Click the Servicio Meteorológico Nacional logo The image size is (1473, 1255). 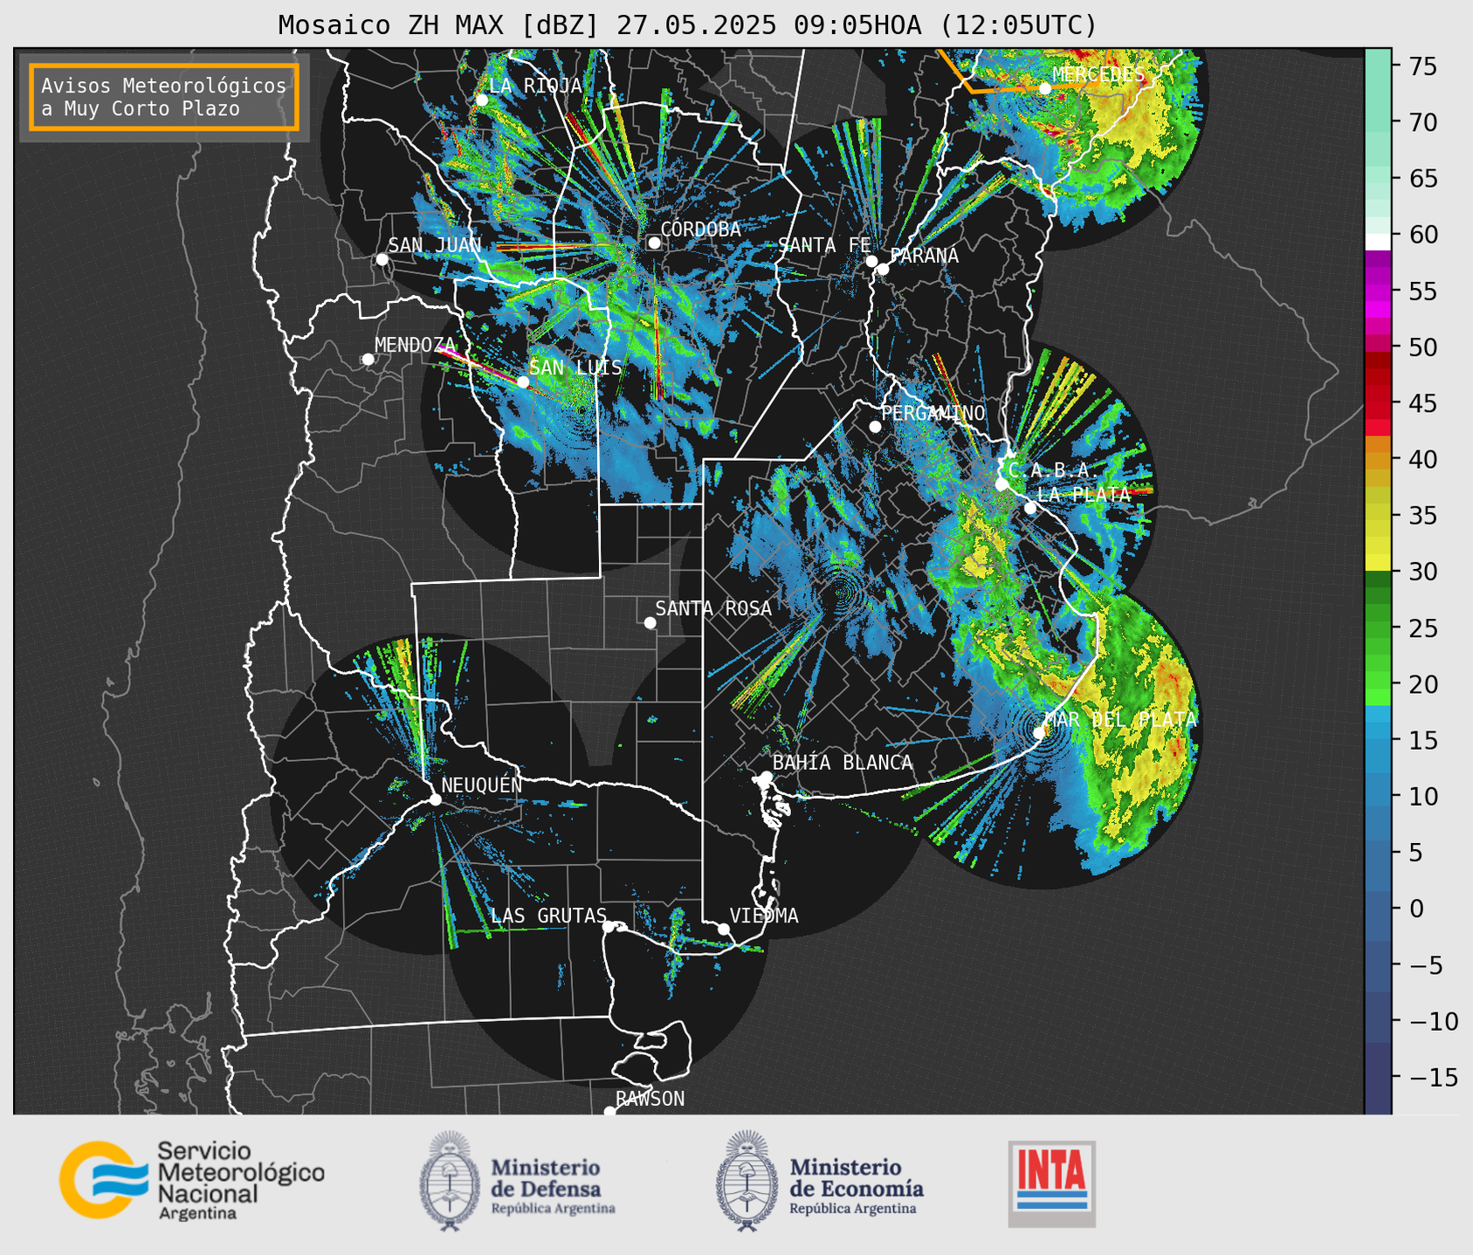(192, 1180)
